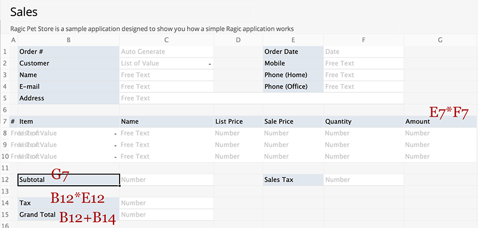478x228 pixels.
Task: Click the Address Free Text field
Action: click(262, 98)
